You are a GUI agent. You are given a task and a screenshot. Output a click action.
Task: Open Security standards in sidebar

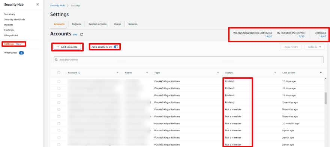(x=15, y=19)
